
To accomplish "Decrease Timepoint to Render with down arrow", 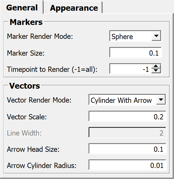I will (156, 71).
